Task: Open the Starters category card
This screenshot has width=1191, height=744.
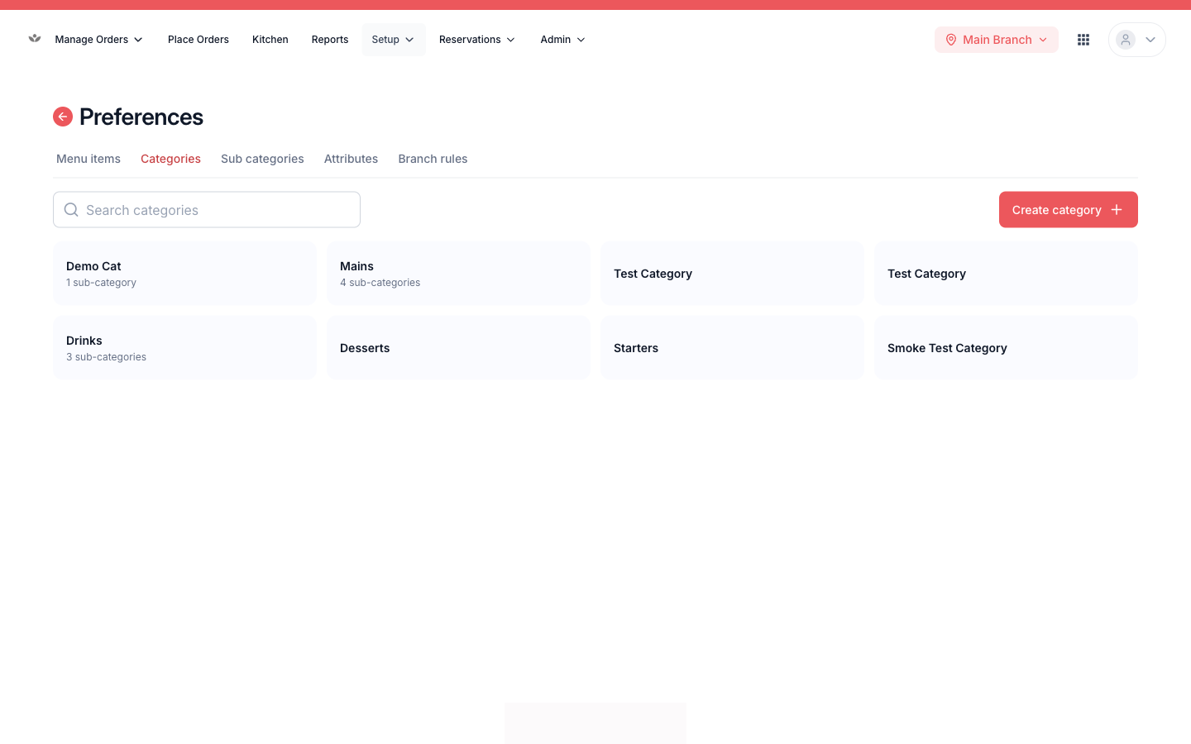Action: (732, 348)
